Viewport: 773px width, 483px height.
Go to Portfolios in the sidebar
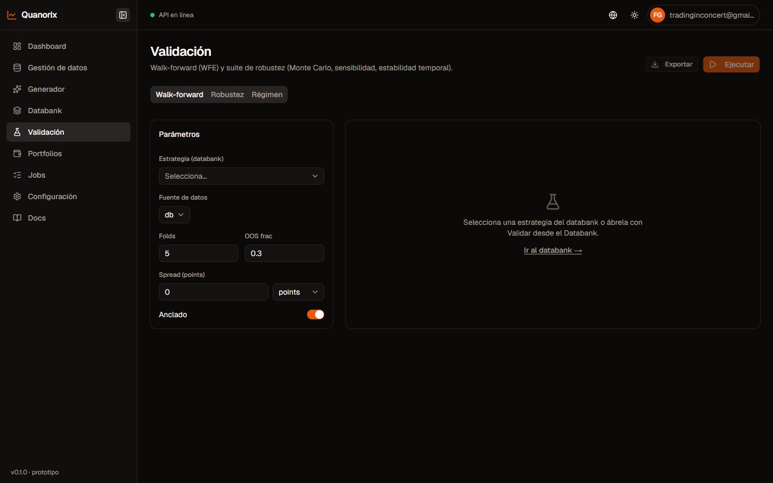68,153
